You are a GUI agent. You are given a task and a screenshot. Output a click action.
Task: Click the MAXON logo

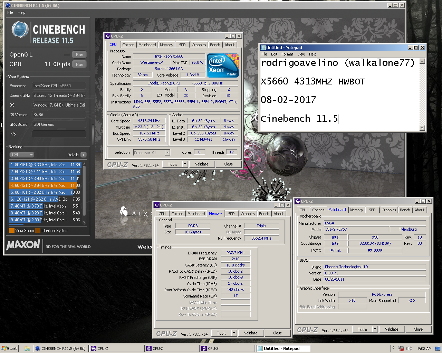tap(23, 245)
